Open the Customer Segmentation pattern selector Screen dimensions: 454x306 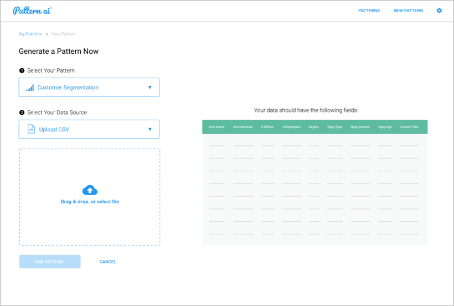[x=89, y=88]
